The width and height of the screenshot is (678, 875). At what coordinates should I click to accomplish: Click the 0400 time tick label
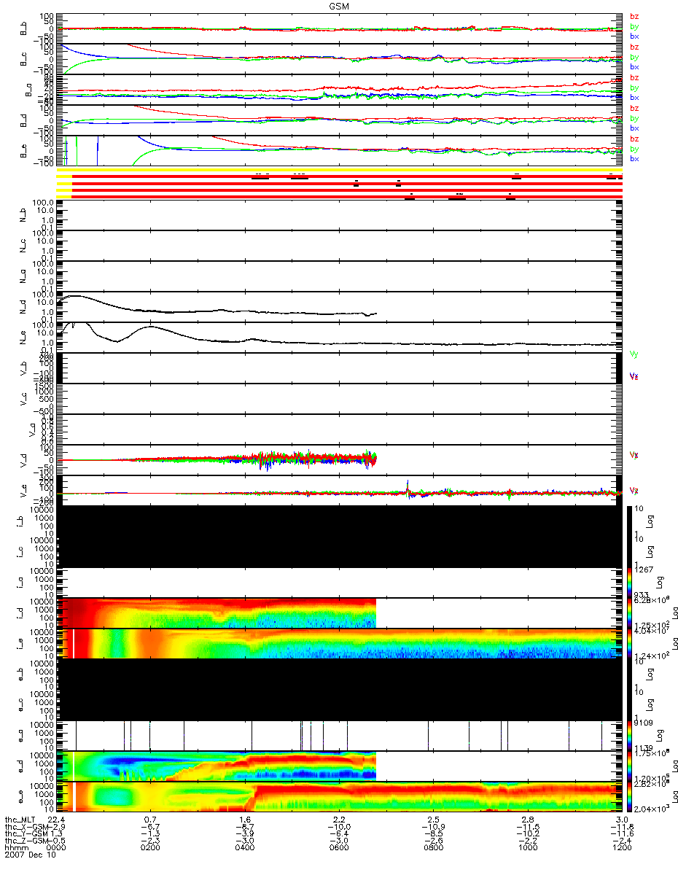245,849
